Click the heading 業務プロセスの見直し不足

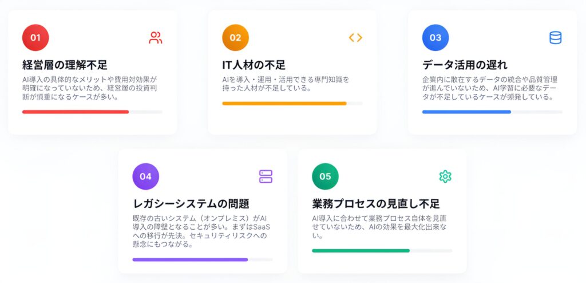(x=376, y=203)
